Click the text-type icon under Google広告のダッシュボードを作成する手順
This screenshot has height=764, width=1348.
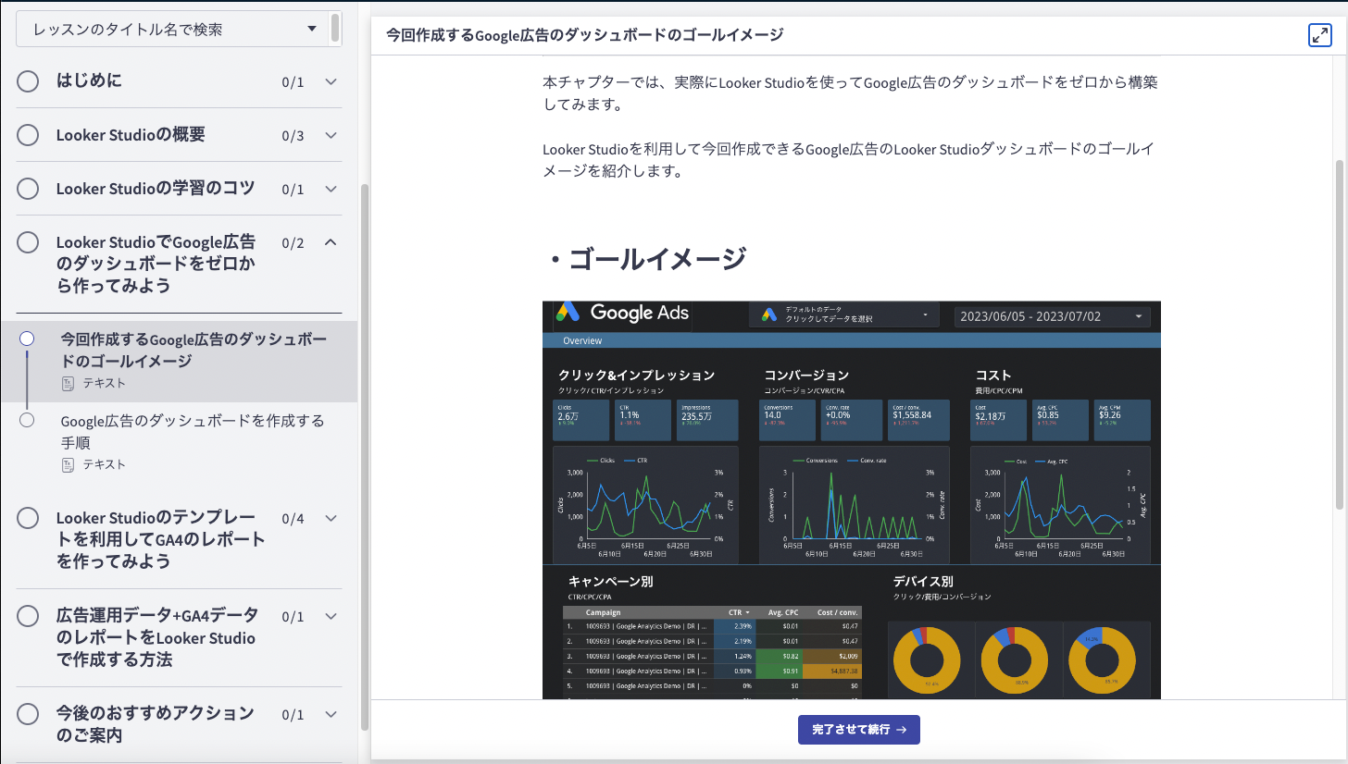(68, 464)
